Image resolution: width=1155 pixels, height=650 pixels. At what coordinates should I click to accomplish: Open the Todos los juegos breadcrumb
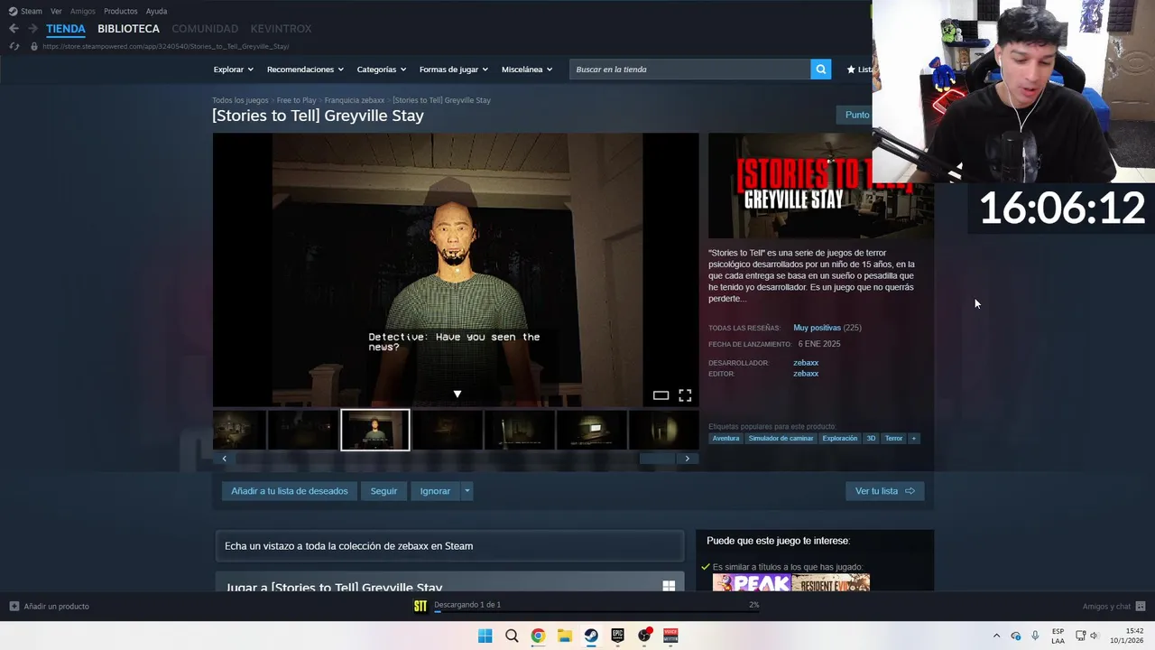tap(240, 100)
